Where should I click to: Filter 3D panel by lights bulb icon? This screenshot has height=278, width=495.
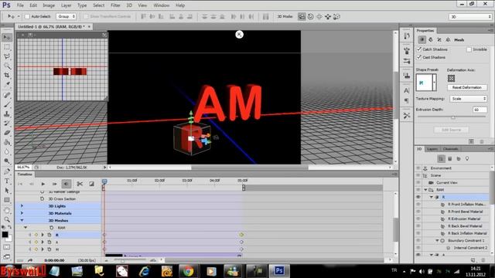click(x=467, y=158)
